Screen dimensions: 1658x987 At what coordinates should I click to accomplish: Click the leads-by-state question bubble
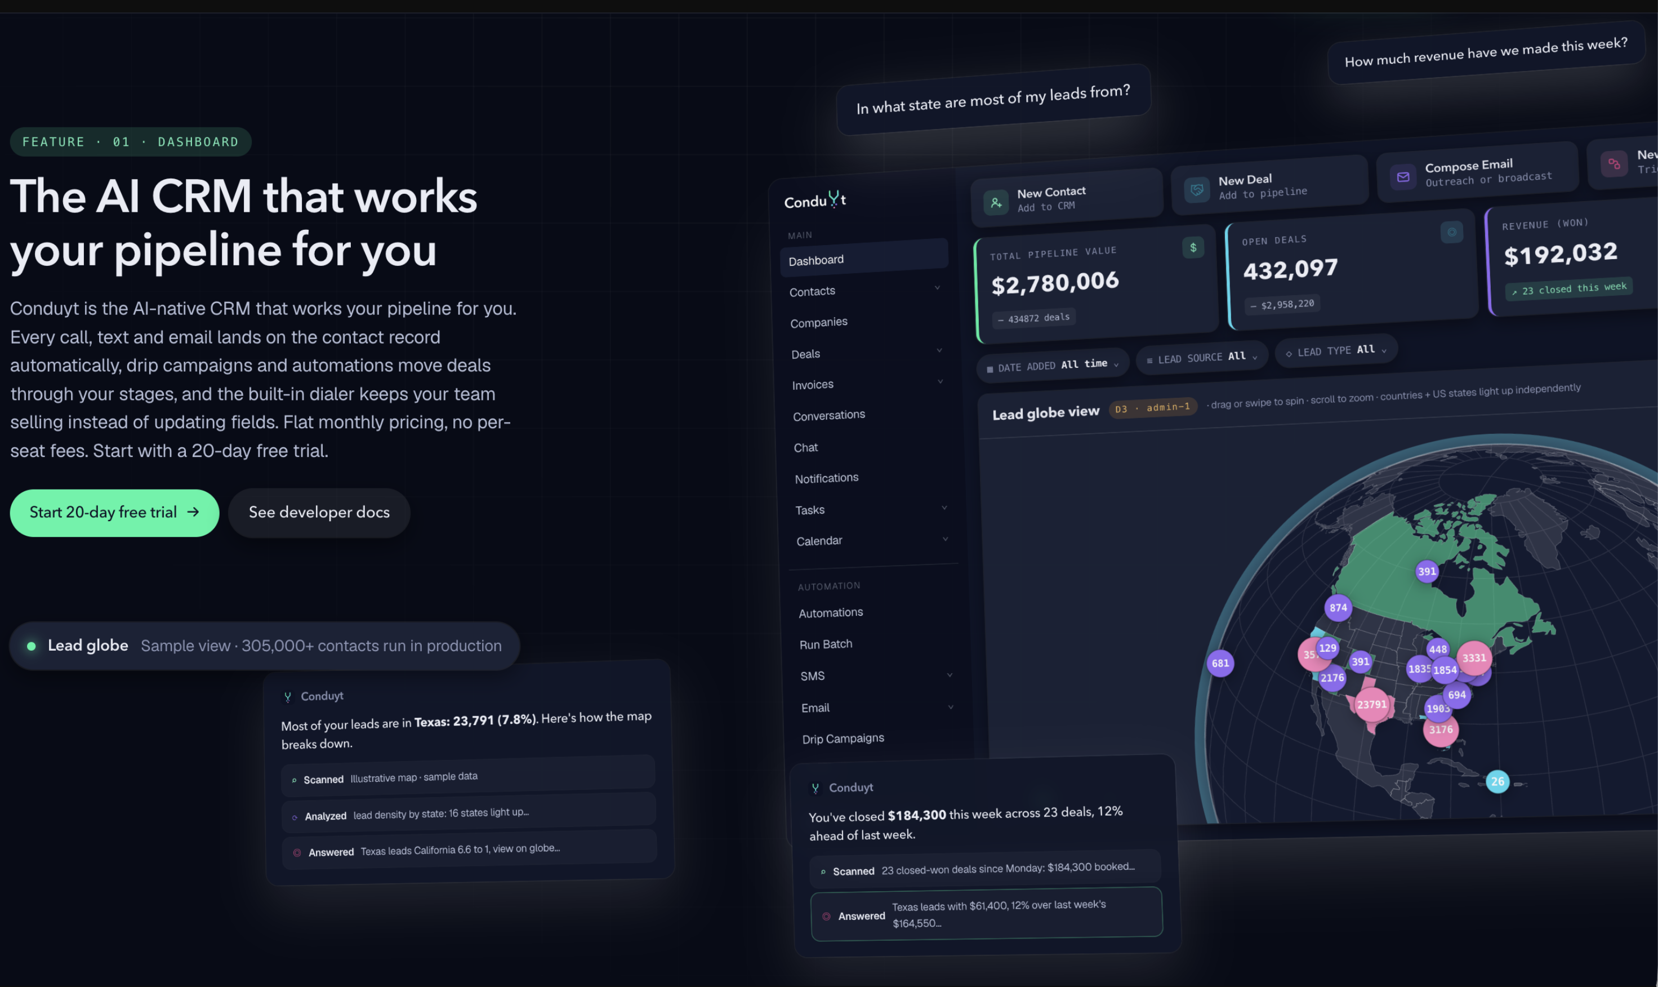click(993, 100)
